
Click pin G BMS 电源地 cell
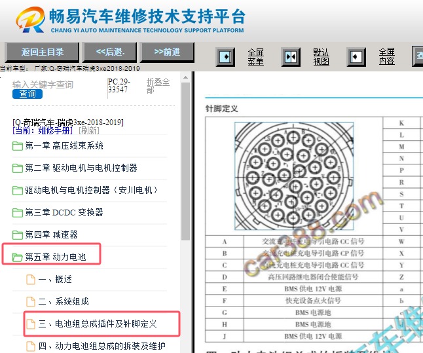coord(313,312)
